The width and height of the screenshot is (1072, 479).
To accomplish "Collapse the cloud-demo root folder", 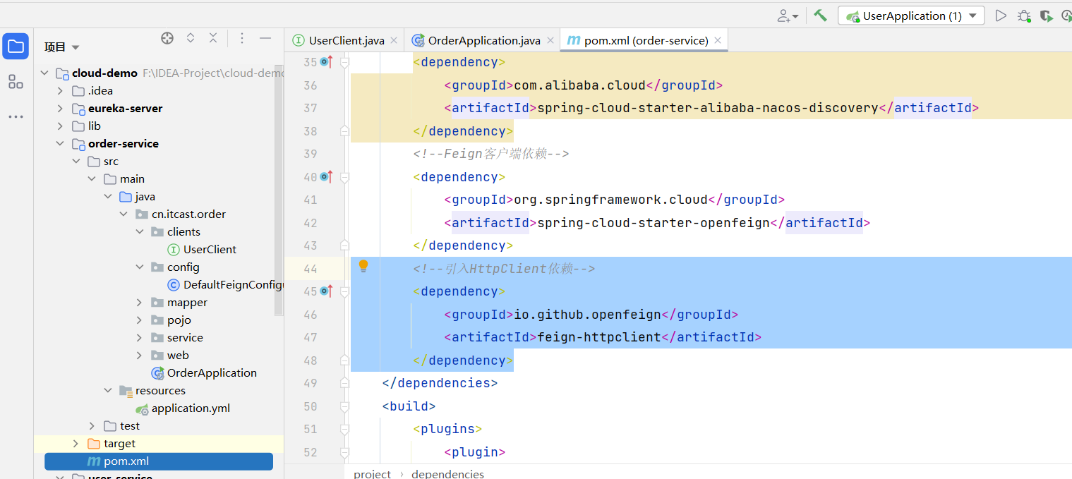I will tap(45, 73).
